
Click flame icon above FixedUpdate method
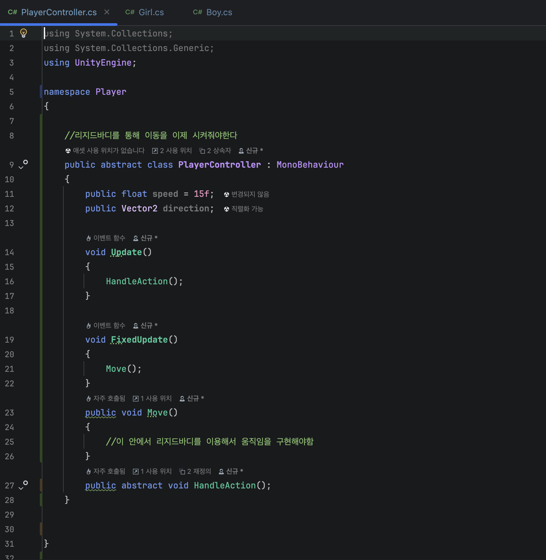[x=89, y=326]
